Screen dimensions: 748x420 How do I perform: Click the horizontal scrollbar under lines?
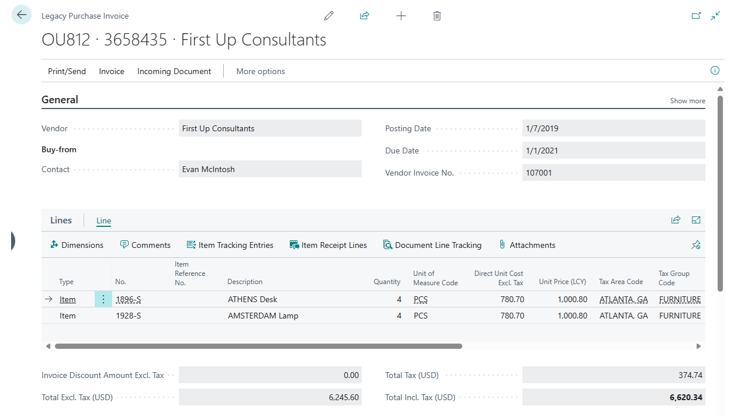tap(258, 346)
